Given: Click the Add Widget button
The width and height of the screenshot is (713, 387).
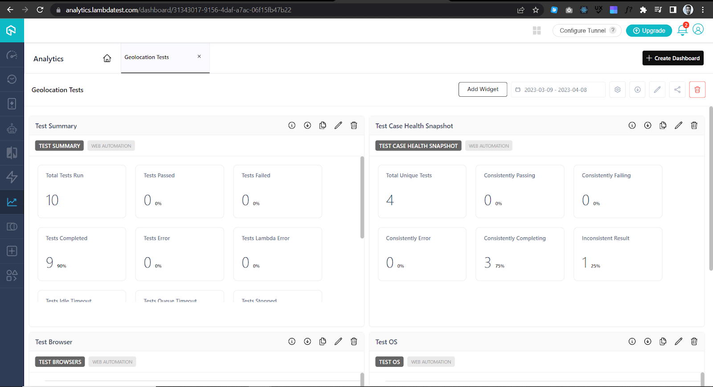Looking at the screenshot, I should pyautogui.click(x=483, y=89).
